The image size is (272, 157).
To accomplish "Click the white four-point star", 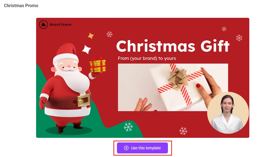I will [x=86, y=49].
